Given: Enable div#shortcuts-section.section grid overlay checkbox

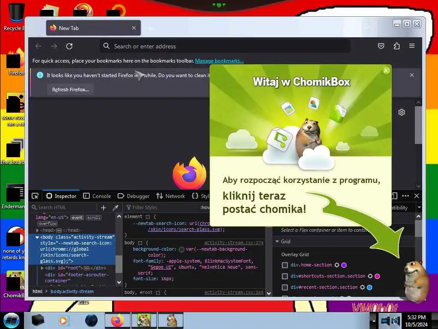Looking at the screenshot, I should coord(284,276).
